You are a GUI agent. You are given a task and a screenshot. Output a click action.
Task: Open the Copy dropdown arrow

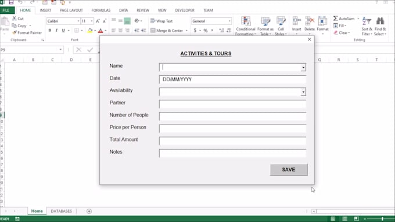point(30,26)
